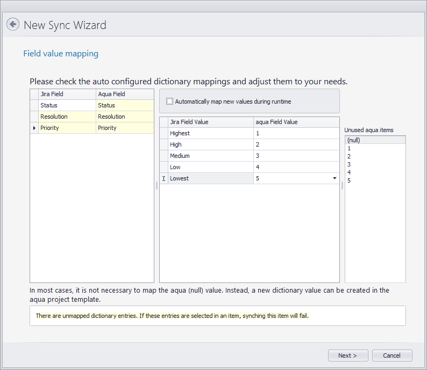Click the Jira Field column header
The height and width of the screenshot is (370, 427).
pyautogui.click(x=67, y=94)
